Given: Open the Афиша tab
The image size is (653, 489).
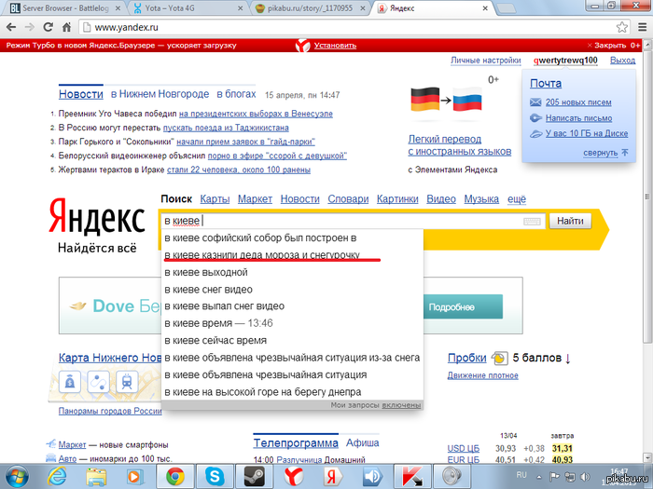Looking at the screenshot, I should coord(363,442).
